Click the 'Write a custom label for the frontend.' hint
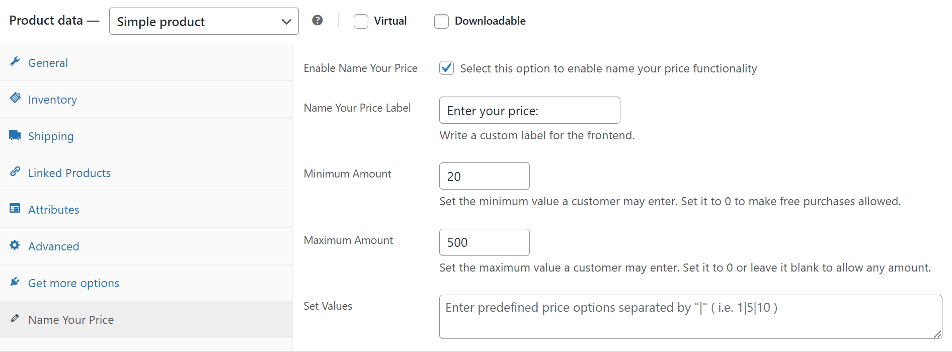 537,136
